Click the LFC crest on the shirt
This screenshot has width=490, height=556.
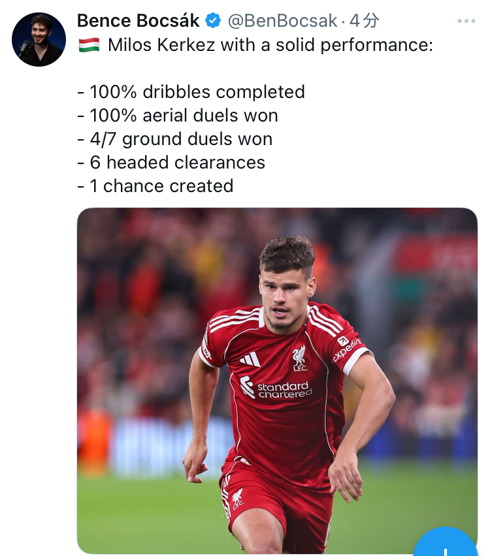pyautogui.click(x=299, y=357)
